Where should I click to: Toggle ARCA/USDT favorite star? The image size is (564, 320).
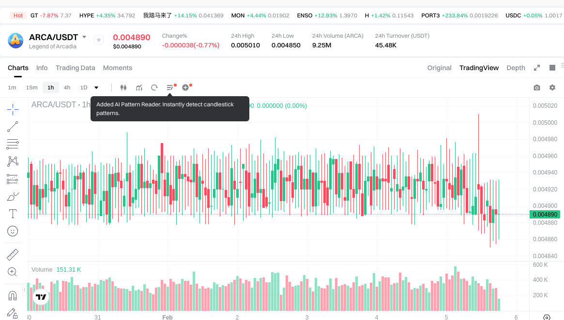pos(99,40)
